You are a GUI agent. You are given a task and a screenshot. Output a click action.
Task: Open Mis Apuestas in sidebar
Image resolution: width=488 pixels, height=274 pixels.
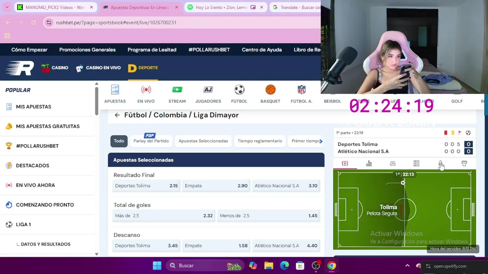tap(33, 107)
